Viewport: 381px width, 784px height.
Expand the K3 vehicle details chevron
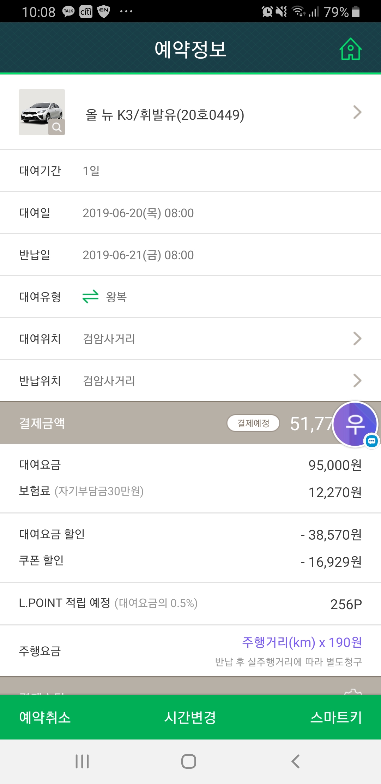357,113
